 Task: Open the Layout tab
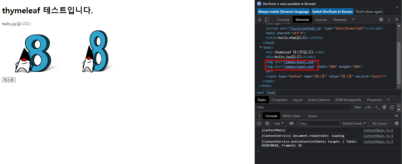pyautogui.click(x=298, y=100)
